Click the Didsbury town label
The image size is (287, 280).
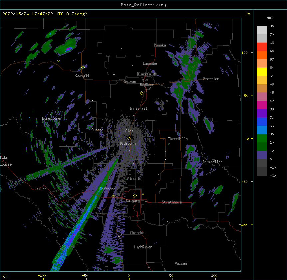[128, 143]
